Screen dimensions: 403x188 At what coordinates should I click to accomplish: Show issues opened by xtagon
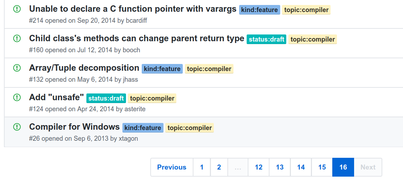click(128, 139)
